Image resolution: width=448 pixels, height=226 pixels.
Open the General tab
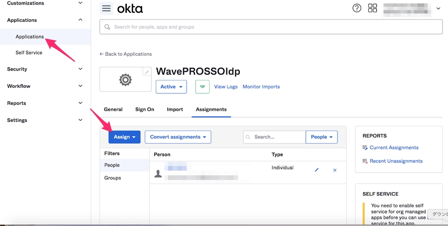point(113,109)
